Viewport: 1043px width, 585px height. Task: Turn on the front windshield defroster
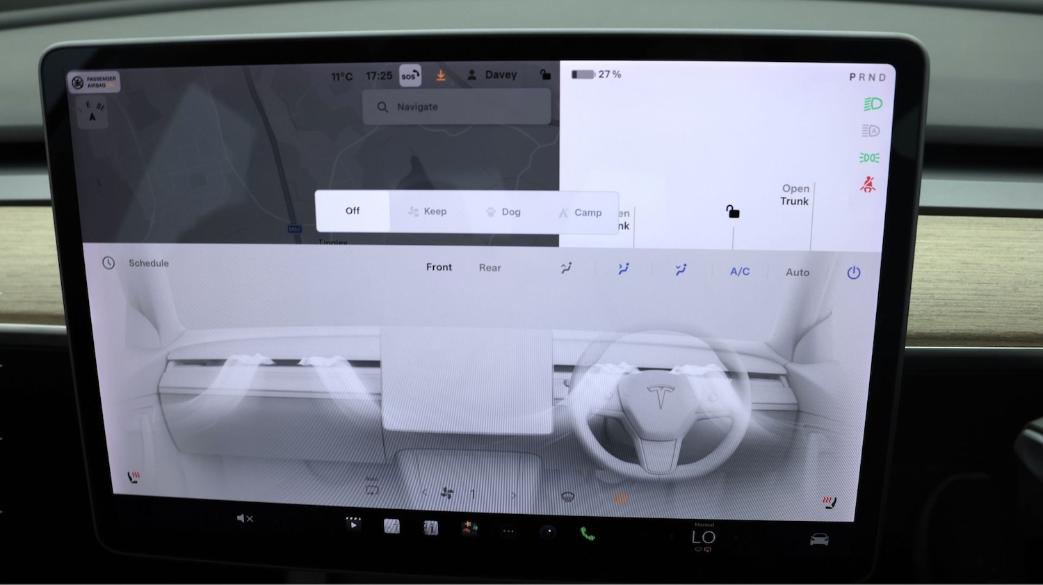pyautogui.click(x=567, y=495)
